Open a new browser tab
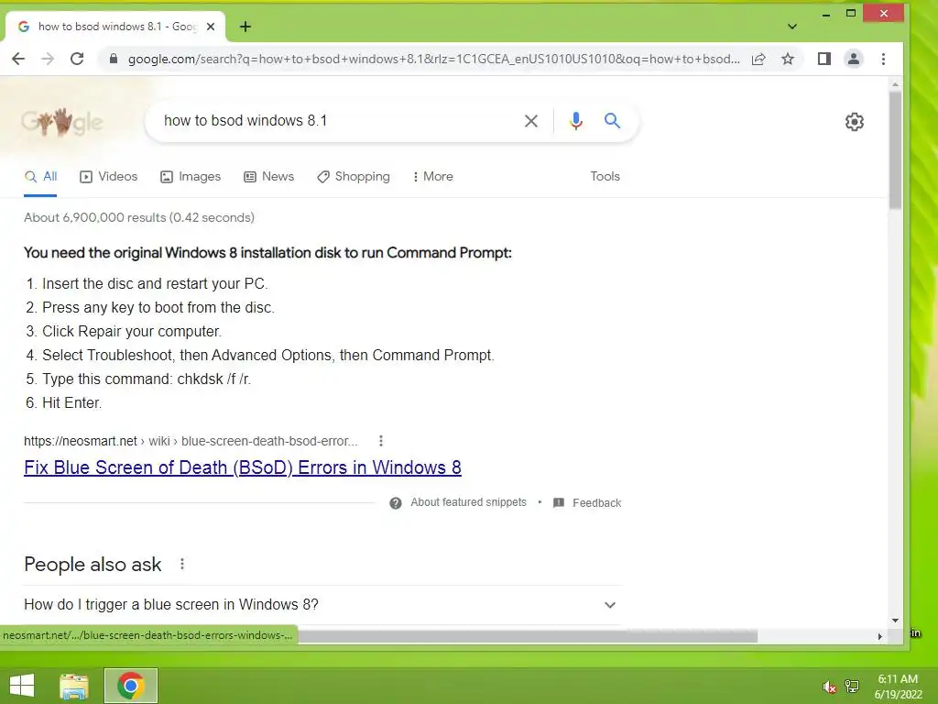The image size is (938, 704). (x=245, y=27)
